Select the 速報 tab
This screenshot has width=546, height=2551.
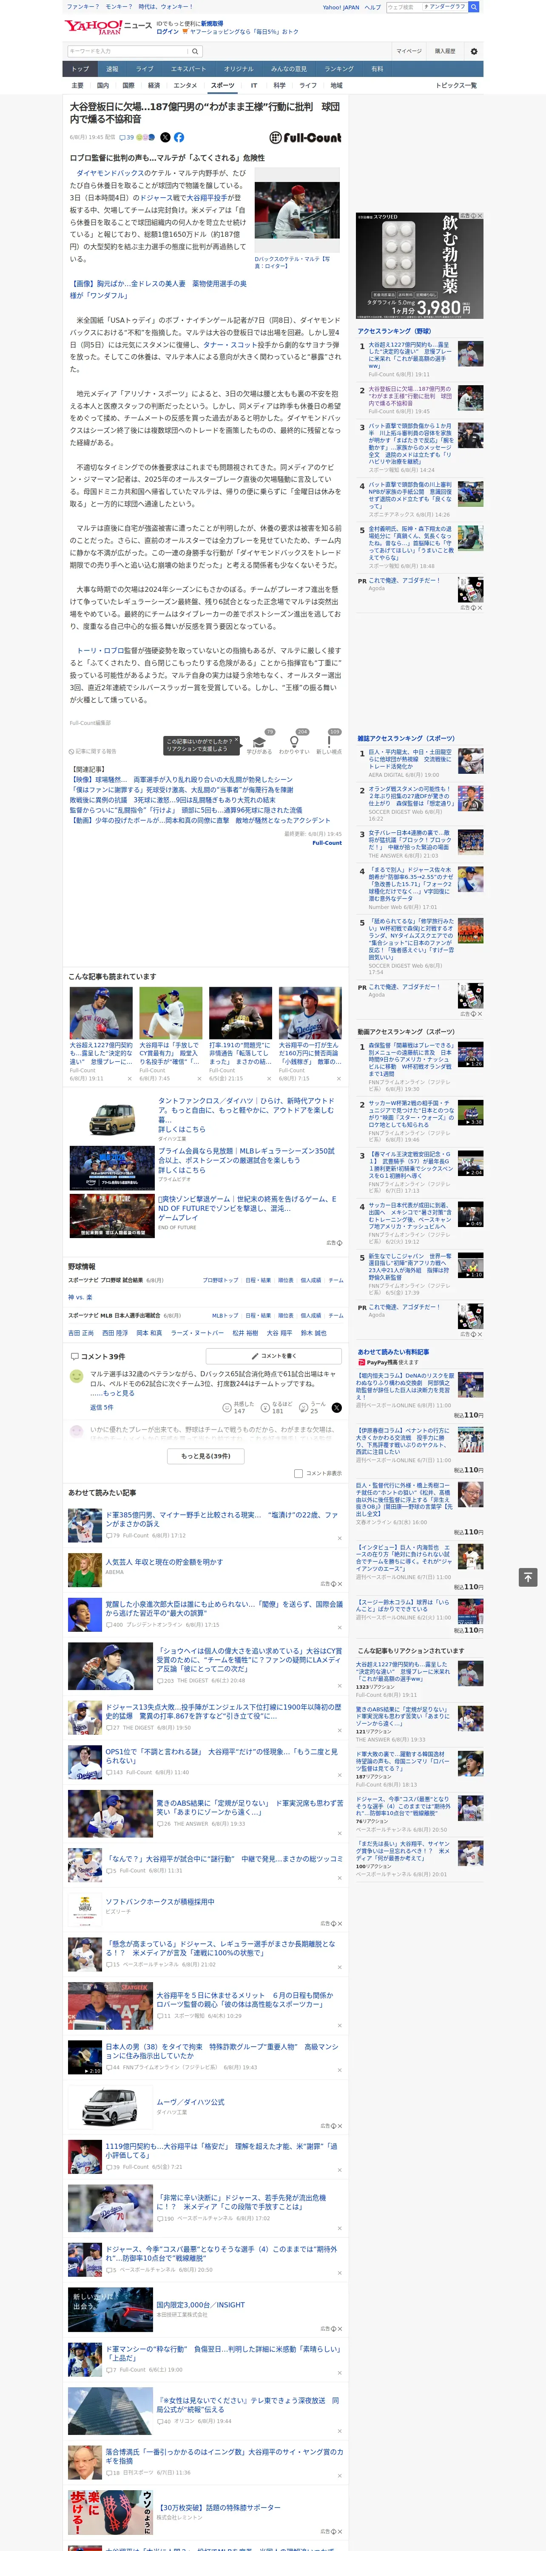point(112,69)
